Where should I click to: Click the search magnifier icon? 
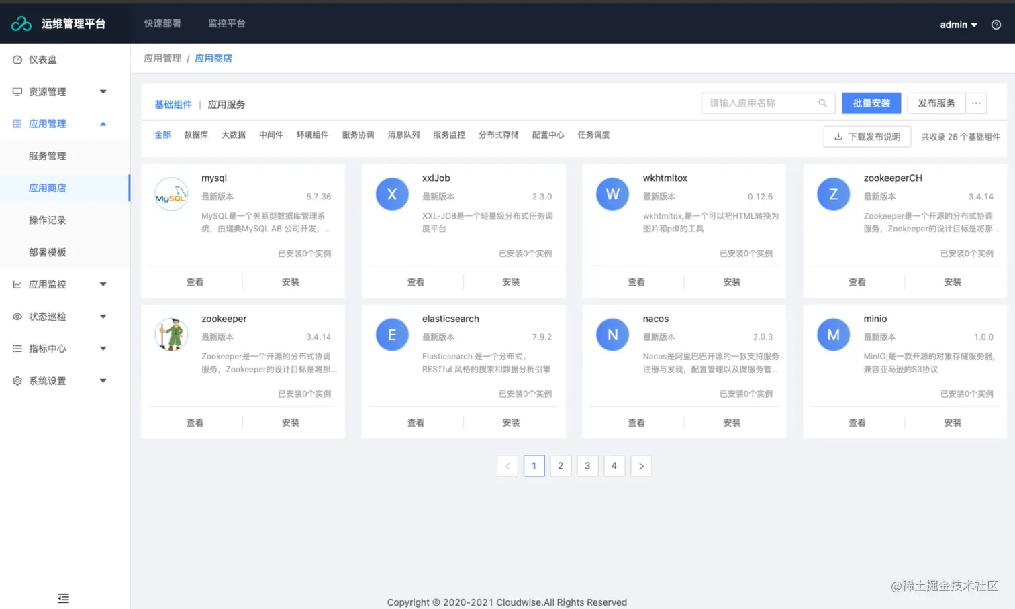[822, 103]
